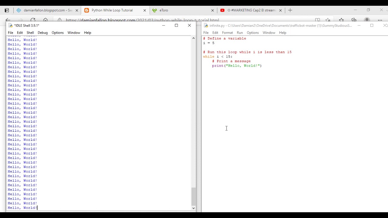Click the IDLE Shell vertical scrollbar thumb
The width and height of the screenshot is (388, 218).
click(194, 197)
